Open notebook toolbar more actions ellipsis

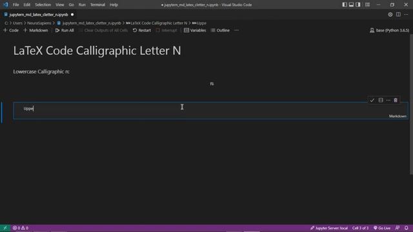pyautogui.click(x=237, y=30)
